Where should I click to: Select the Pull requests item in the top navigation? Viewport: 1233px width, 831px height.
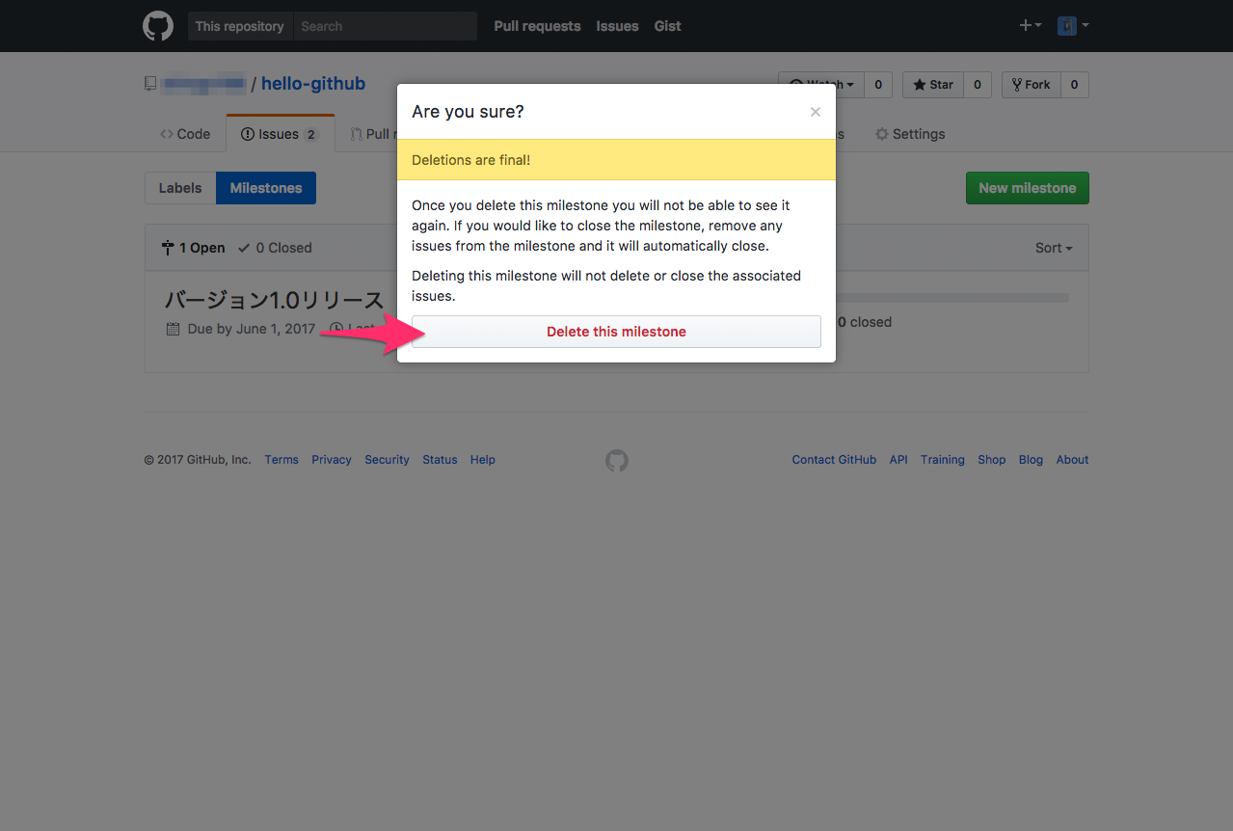click(x=536, y=26)
